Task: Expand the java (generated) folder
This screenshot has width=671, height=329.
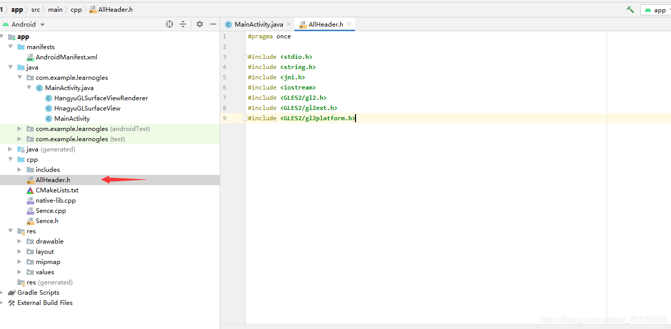Action: tap(11, 149)
